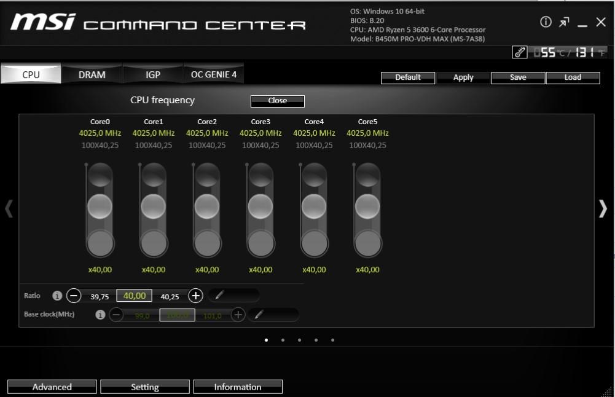Click the Apply button

tap(463, 77)
